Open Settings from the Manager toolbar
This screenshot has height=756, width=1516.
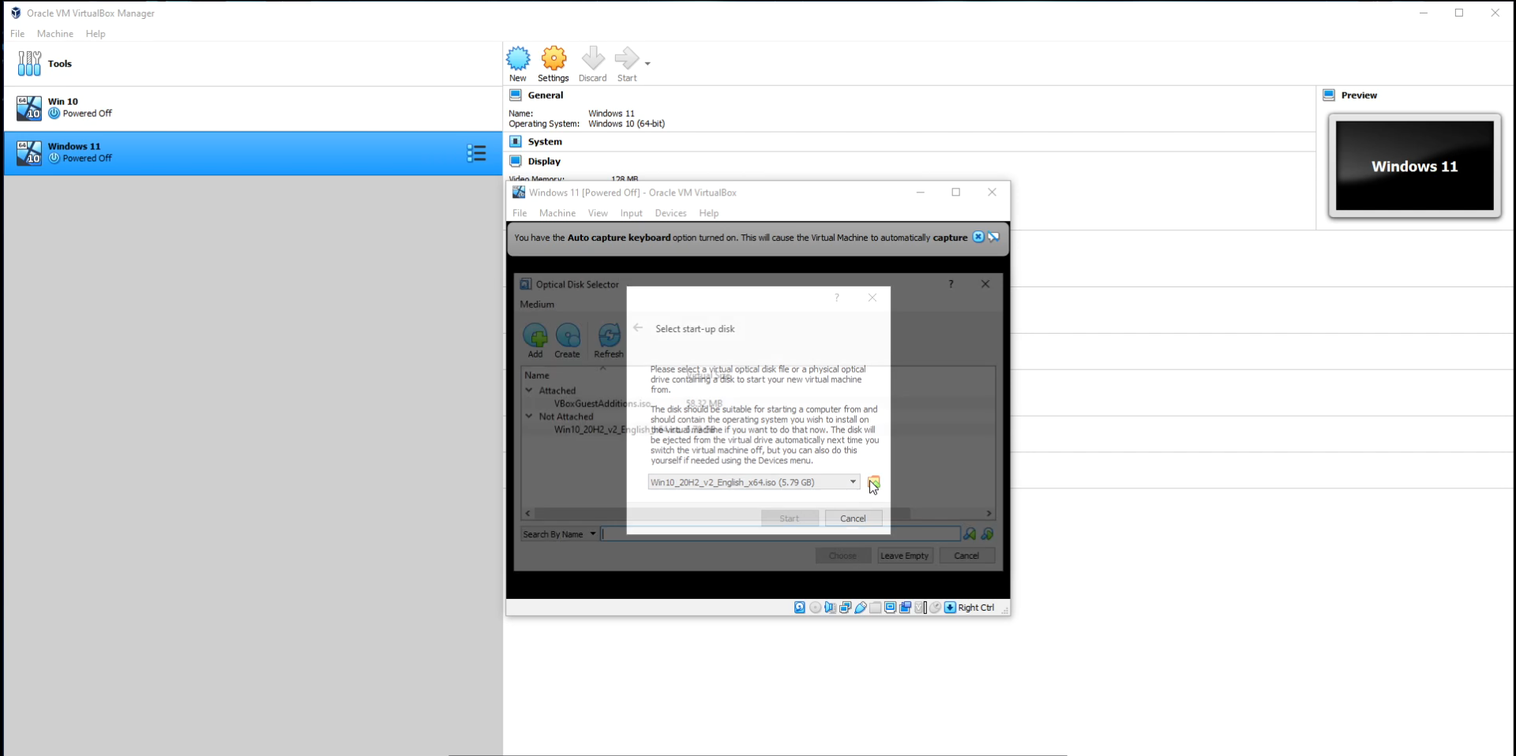pos(553,64)
